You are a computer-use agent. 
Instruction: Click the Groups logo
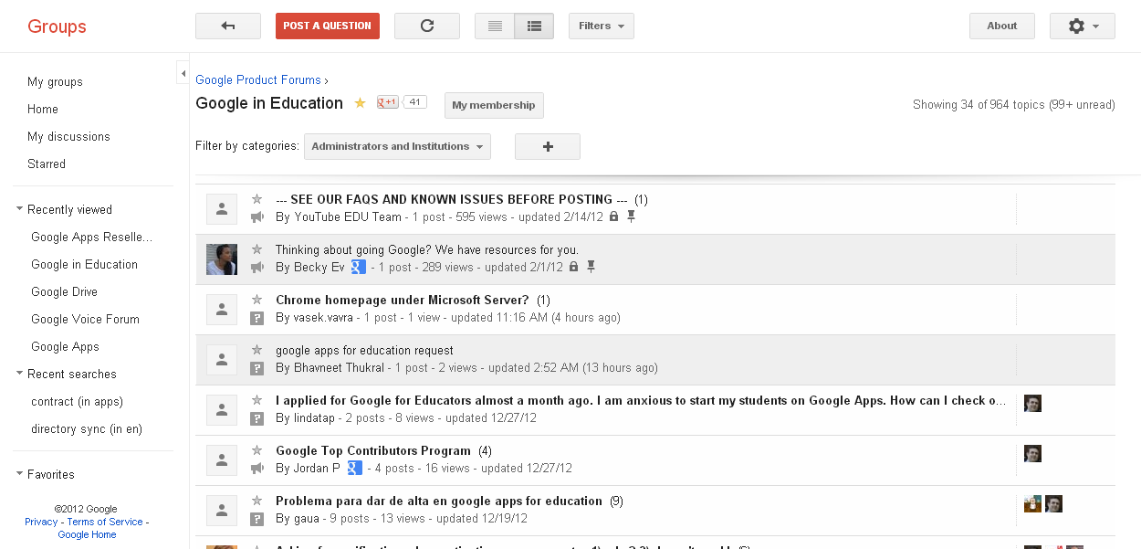coord(57,26)
